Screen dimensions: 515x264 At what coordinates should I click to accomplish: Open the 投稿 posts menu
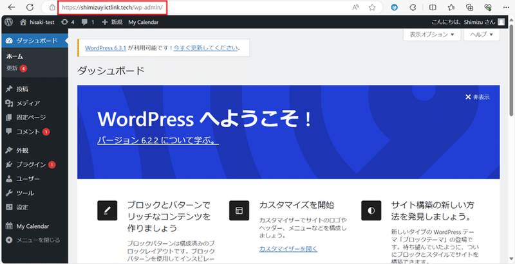click(x=35, y=89)
